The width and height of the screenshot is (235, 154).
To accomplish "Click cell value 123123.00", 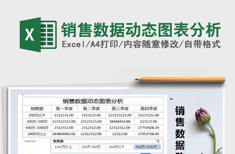I will pyautogui.click(x=149, y=122).
